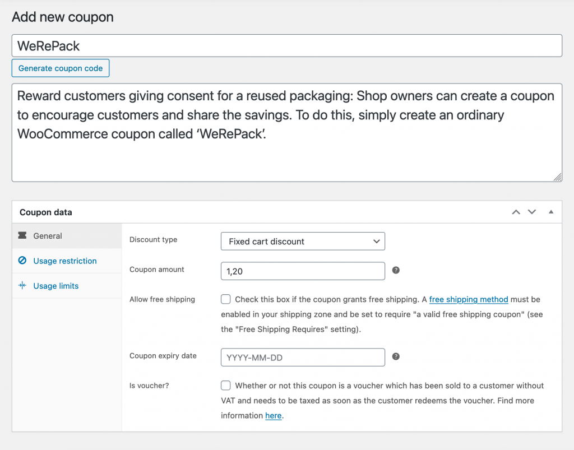Click the Coupon expiry date field
This screenshot has height=450, width=574.
click(x=303, y=358)
